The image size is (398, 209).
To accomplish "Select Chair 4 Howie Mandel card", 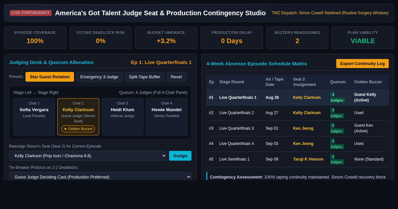I will 166,117.
